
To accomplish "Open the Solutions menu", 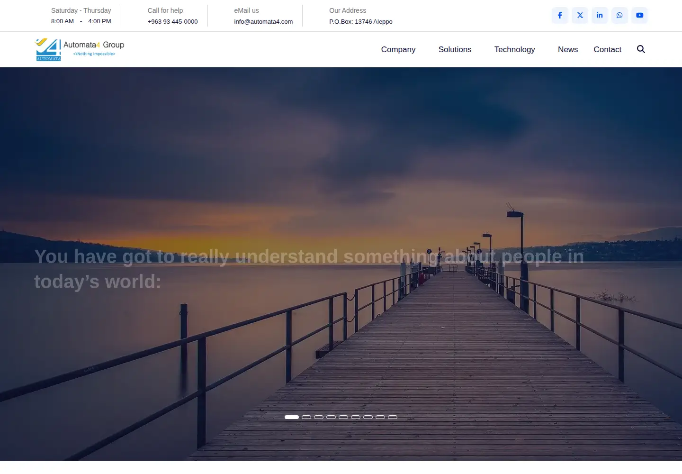I will click(x=455, y=49).
